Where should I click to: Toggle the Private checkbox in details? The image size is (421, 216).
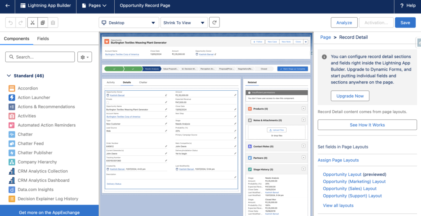[x=107, y=102]
